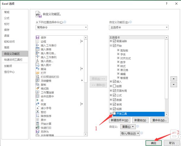
Task: Toggle the Page Layout (页面布局) checkbox
Action: [x=114, y=91]
